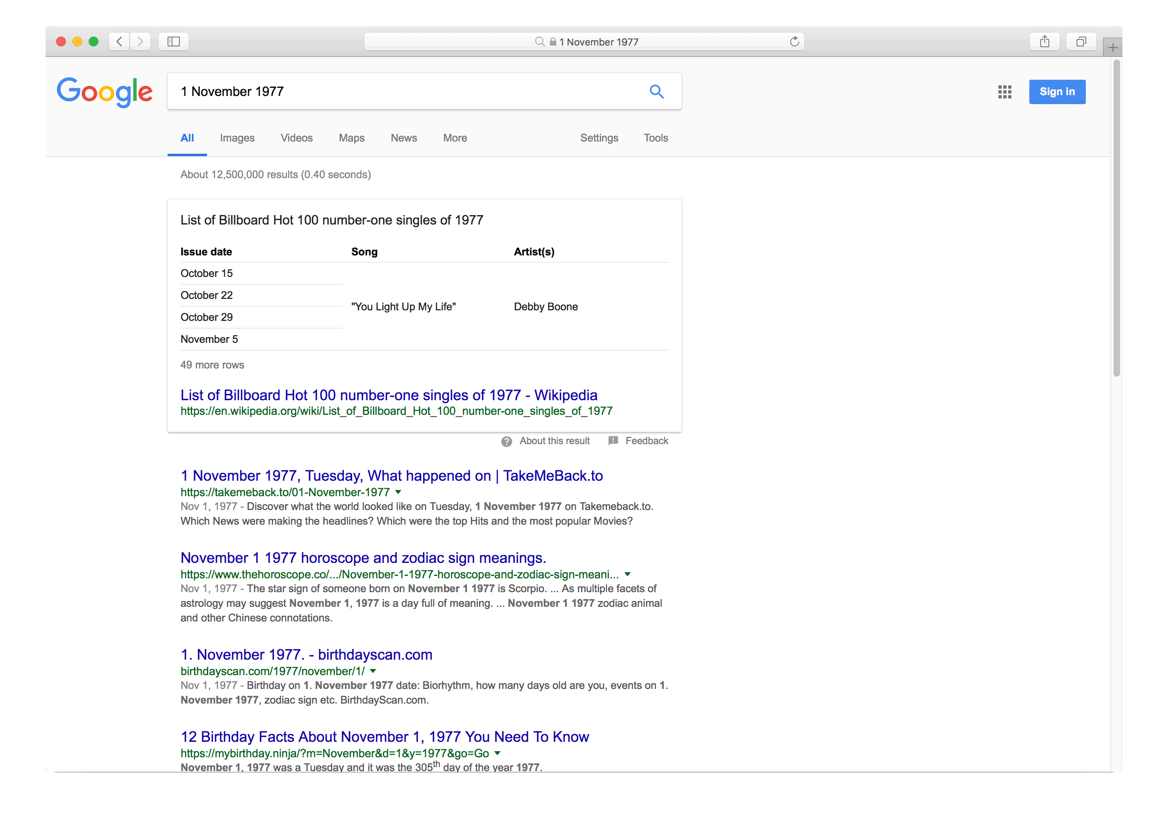Screen dimensions: 1168x837
Task: Expand the takemeback.to URL dropdown arrow
Action: [x=398, y=492]
